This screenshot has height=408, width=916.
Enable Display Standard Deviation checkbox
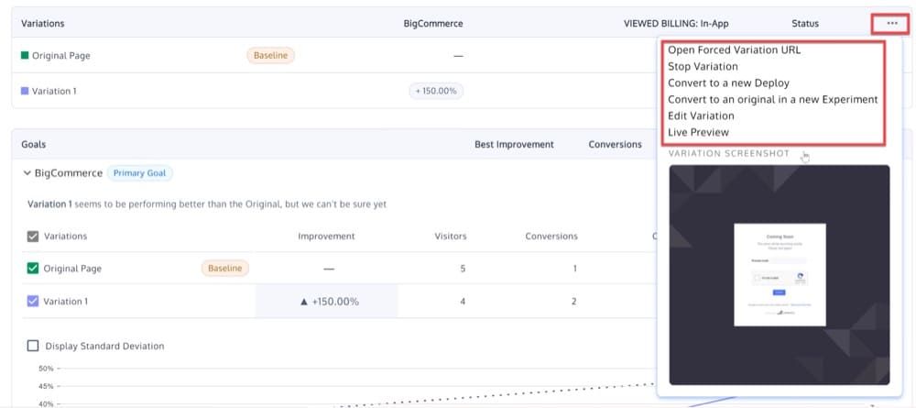tap(33, 347)
